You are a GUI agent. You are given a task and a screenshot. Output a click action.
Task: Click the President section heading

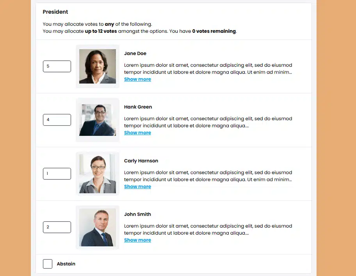(x=55, y=12)
